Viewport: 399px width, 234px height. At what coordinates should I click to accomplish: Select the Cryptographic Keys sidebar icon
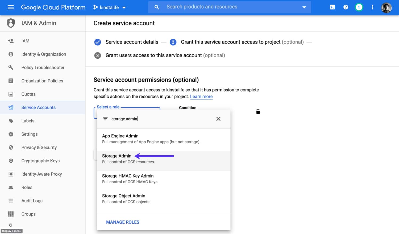tap(10, 161)
